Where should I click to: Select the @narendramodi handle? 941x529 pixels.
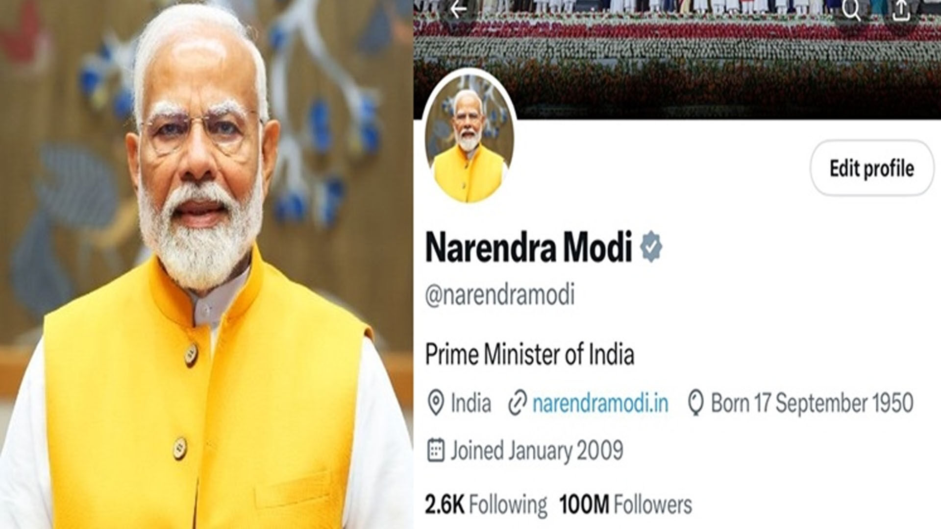(500, 295)
